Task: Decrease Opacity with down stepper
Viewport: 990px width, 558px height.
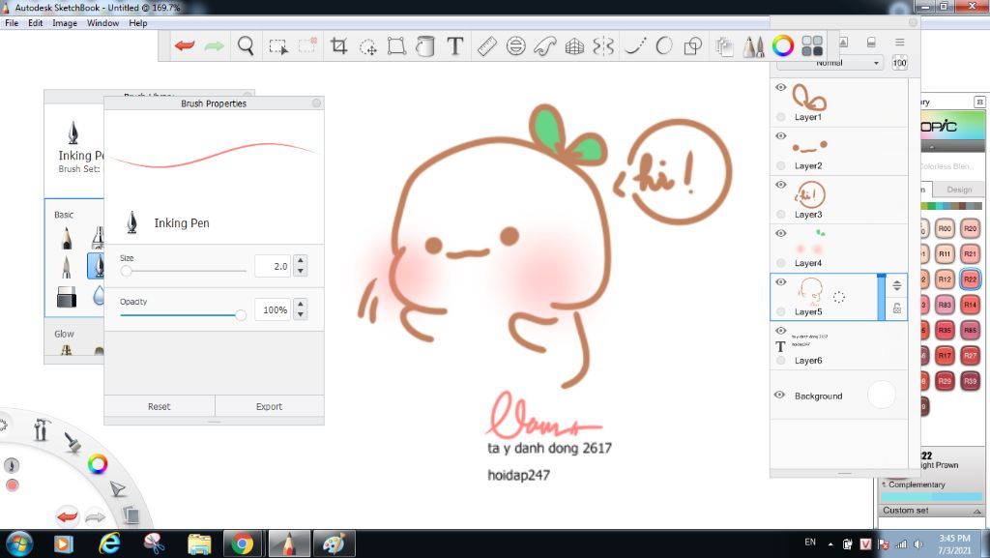Action: point(301,315)
